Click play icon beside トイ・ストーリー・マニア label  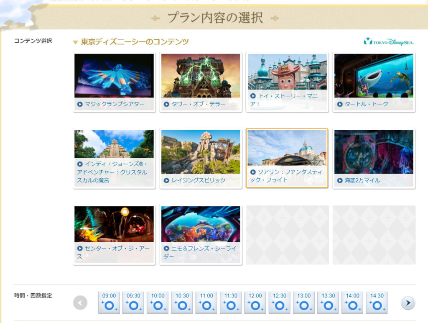pyautogui.click(x=253, y=96)
